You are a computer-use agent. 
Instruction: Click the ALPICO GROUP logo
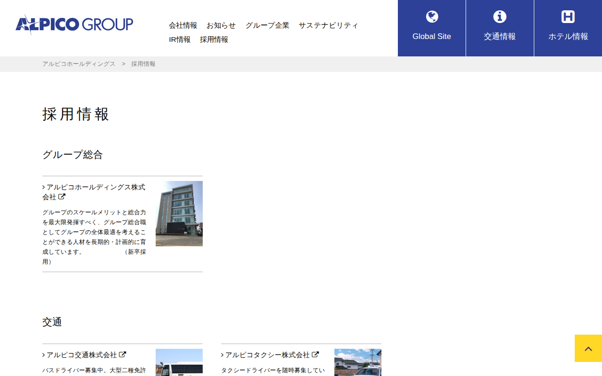point(74,24)
